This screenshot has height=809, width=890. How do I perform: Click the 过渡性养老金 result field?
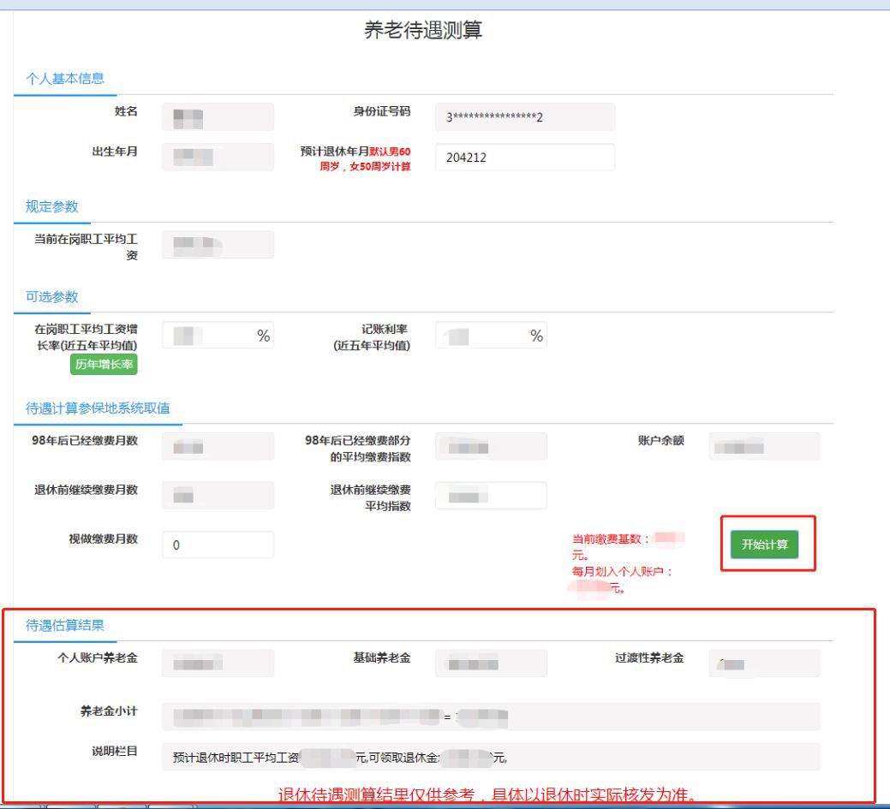pos(763,662)
